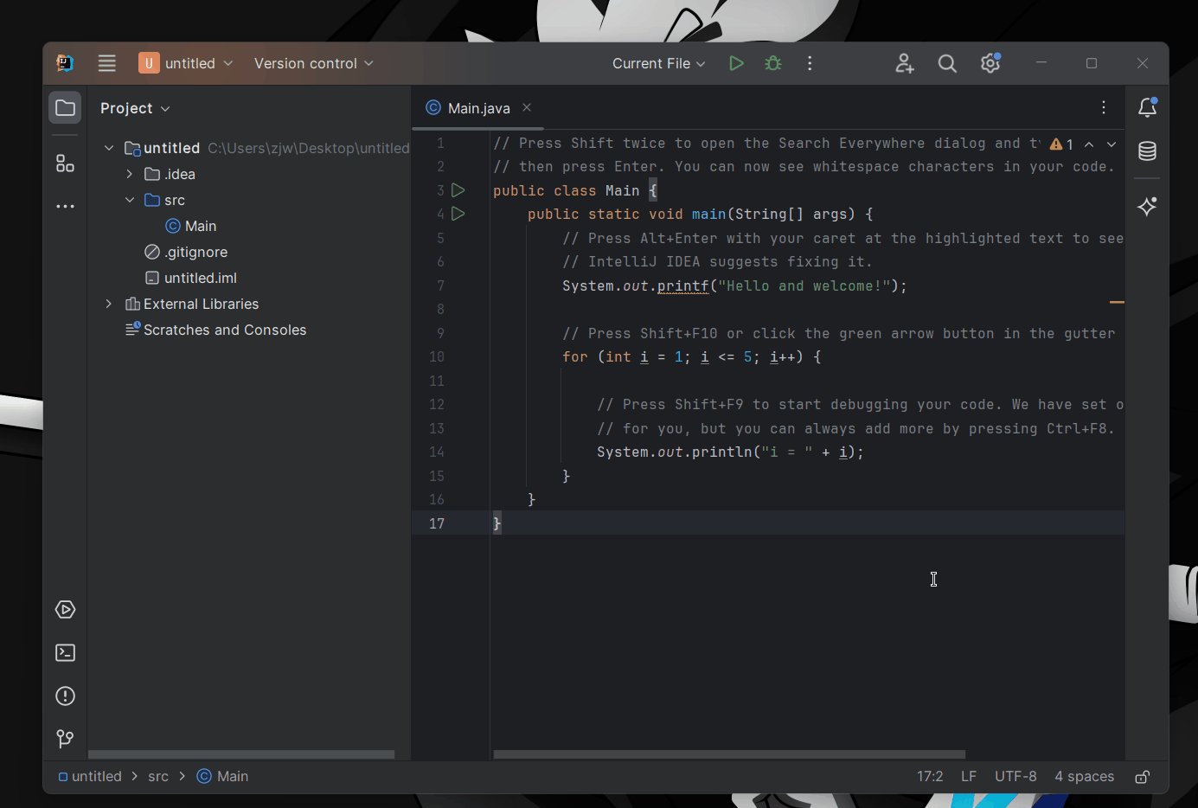Expand the .idea folder
The height and width of the screenshot is (808, 1198).
tap(130, 174)
